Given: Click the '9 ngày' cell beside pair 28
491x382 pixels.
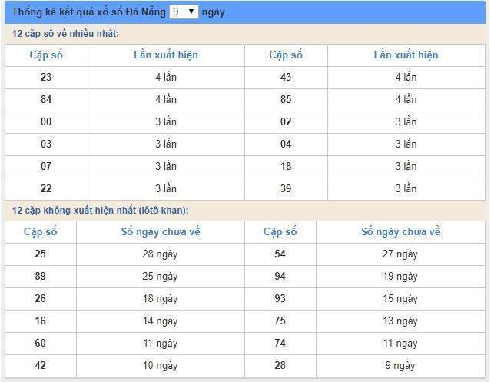Looking at the screenshot, I should click(x=400, y=365).
